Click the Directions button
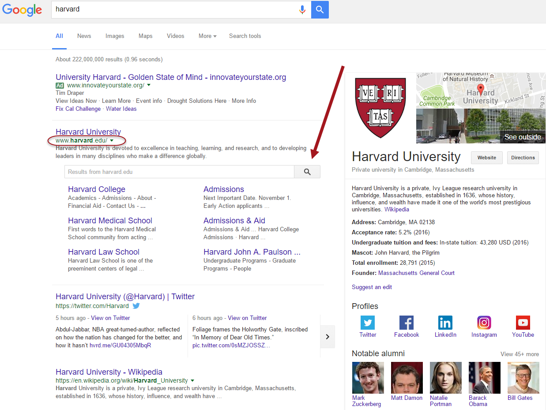Viewport: 546px width, 410px height. (523, 158)
